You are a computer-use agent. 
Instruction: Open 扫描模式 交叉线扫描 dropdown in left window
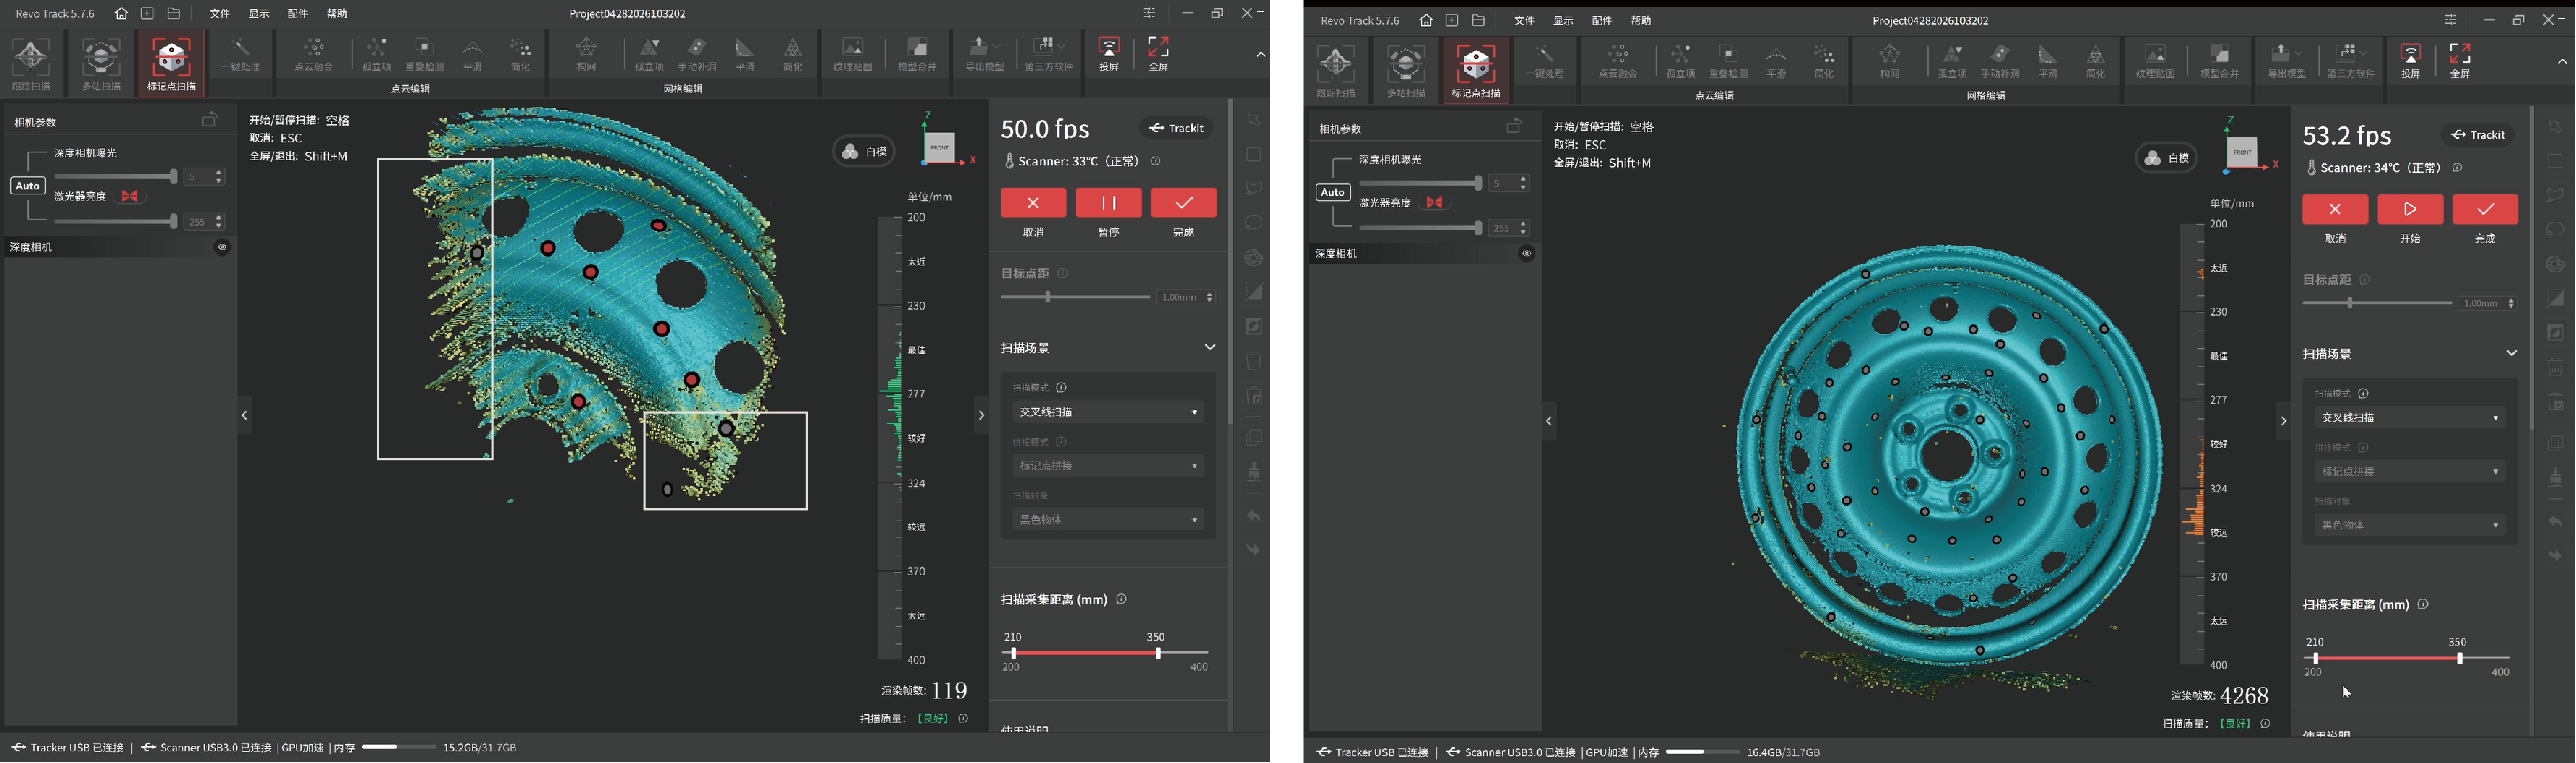[x=1108, y=412]
